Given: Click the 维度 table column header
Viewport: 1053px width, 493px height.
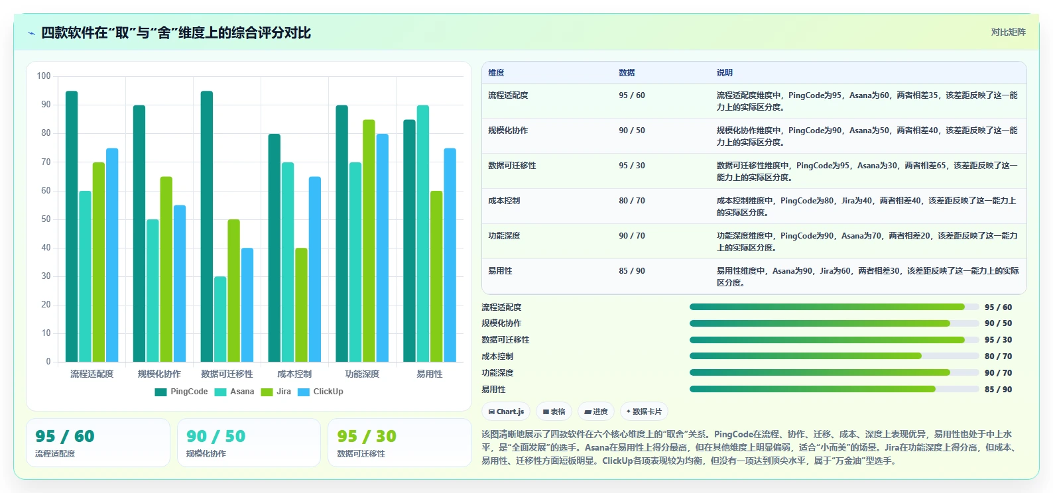Looking at the screenshot, I should (x=496, y=73).
